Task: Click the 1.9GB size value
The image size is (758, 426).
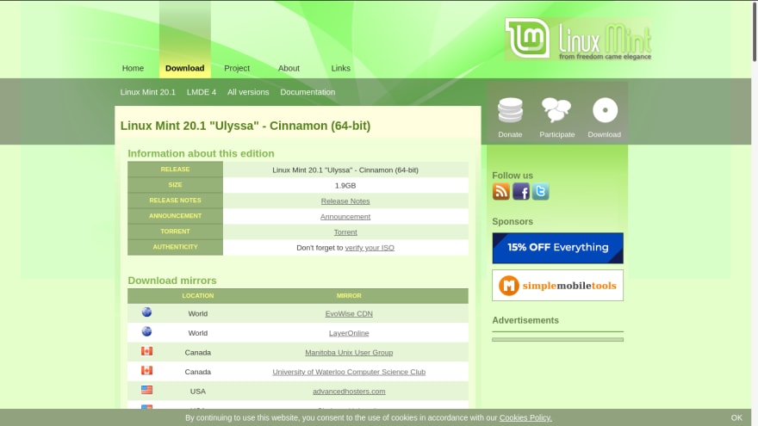Action: point(345,186)
